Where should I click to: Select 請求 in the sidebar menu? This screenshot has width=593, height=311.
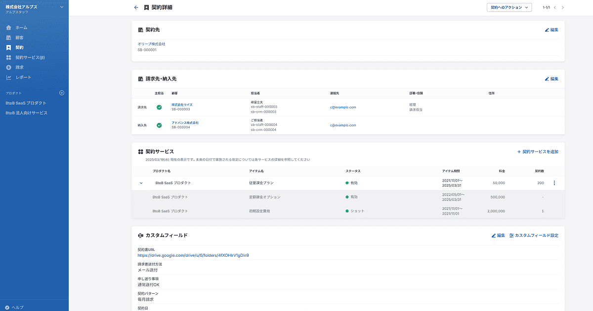coord(19,67)
